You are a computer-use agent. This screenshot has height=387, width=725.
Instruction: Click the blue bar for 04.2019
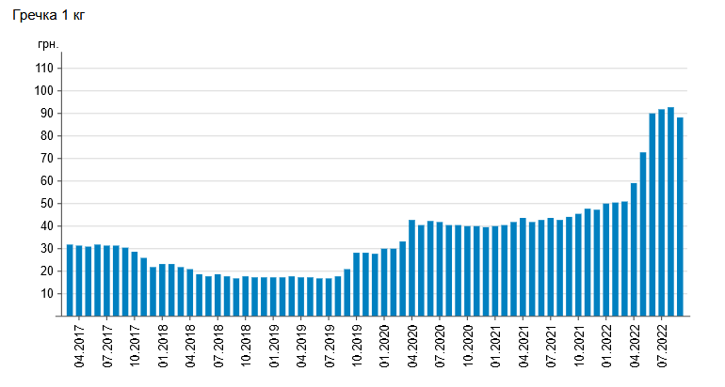[301, 297]
